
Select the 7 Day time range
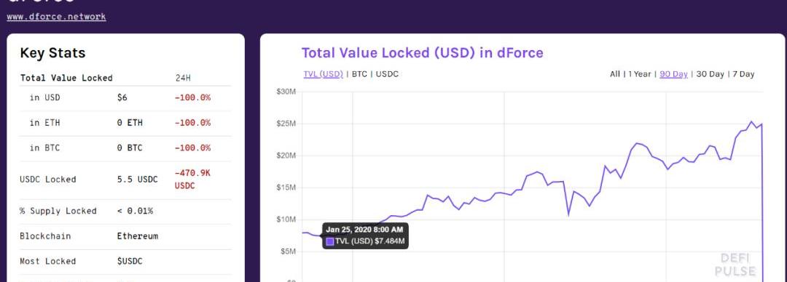pos(743,74)
